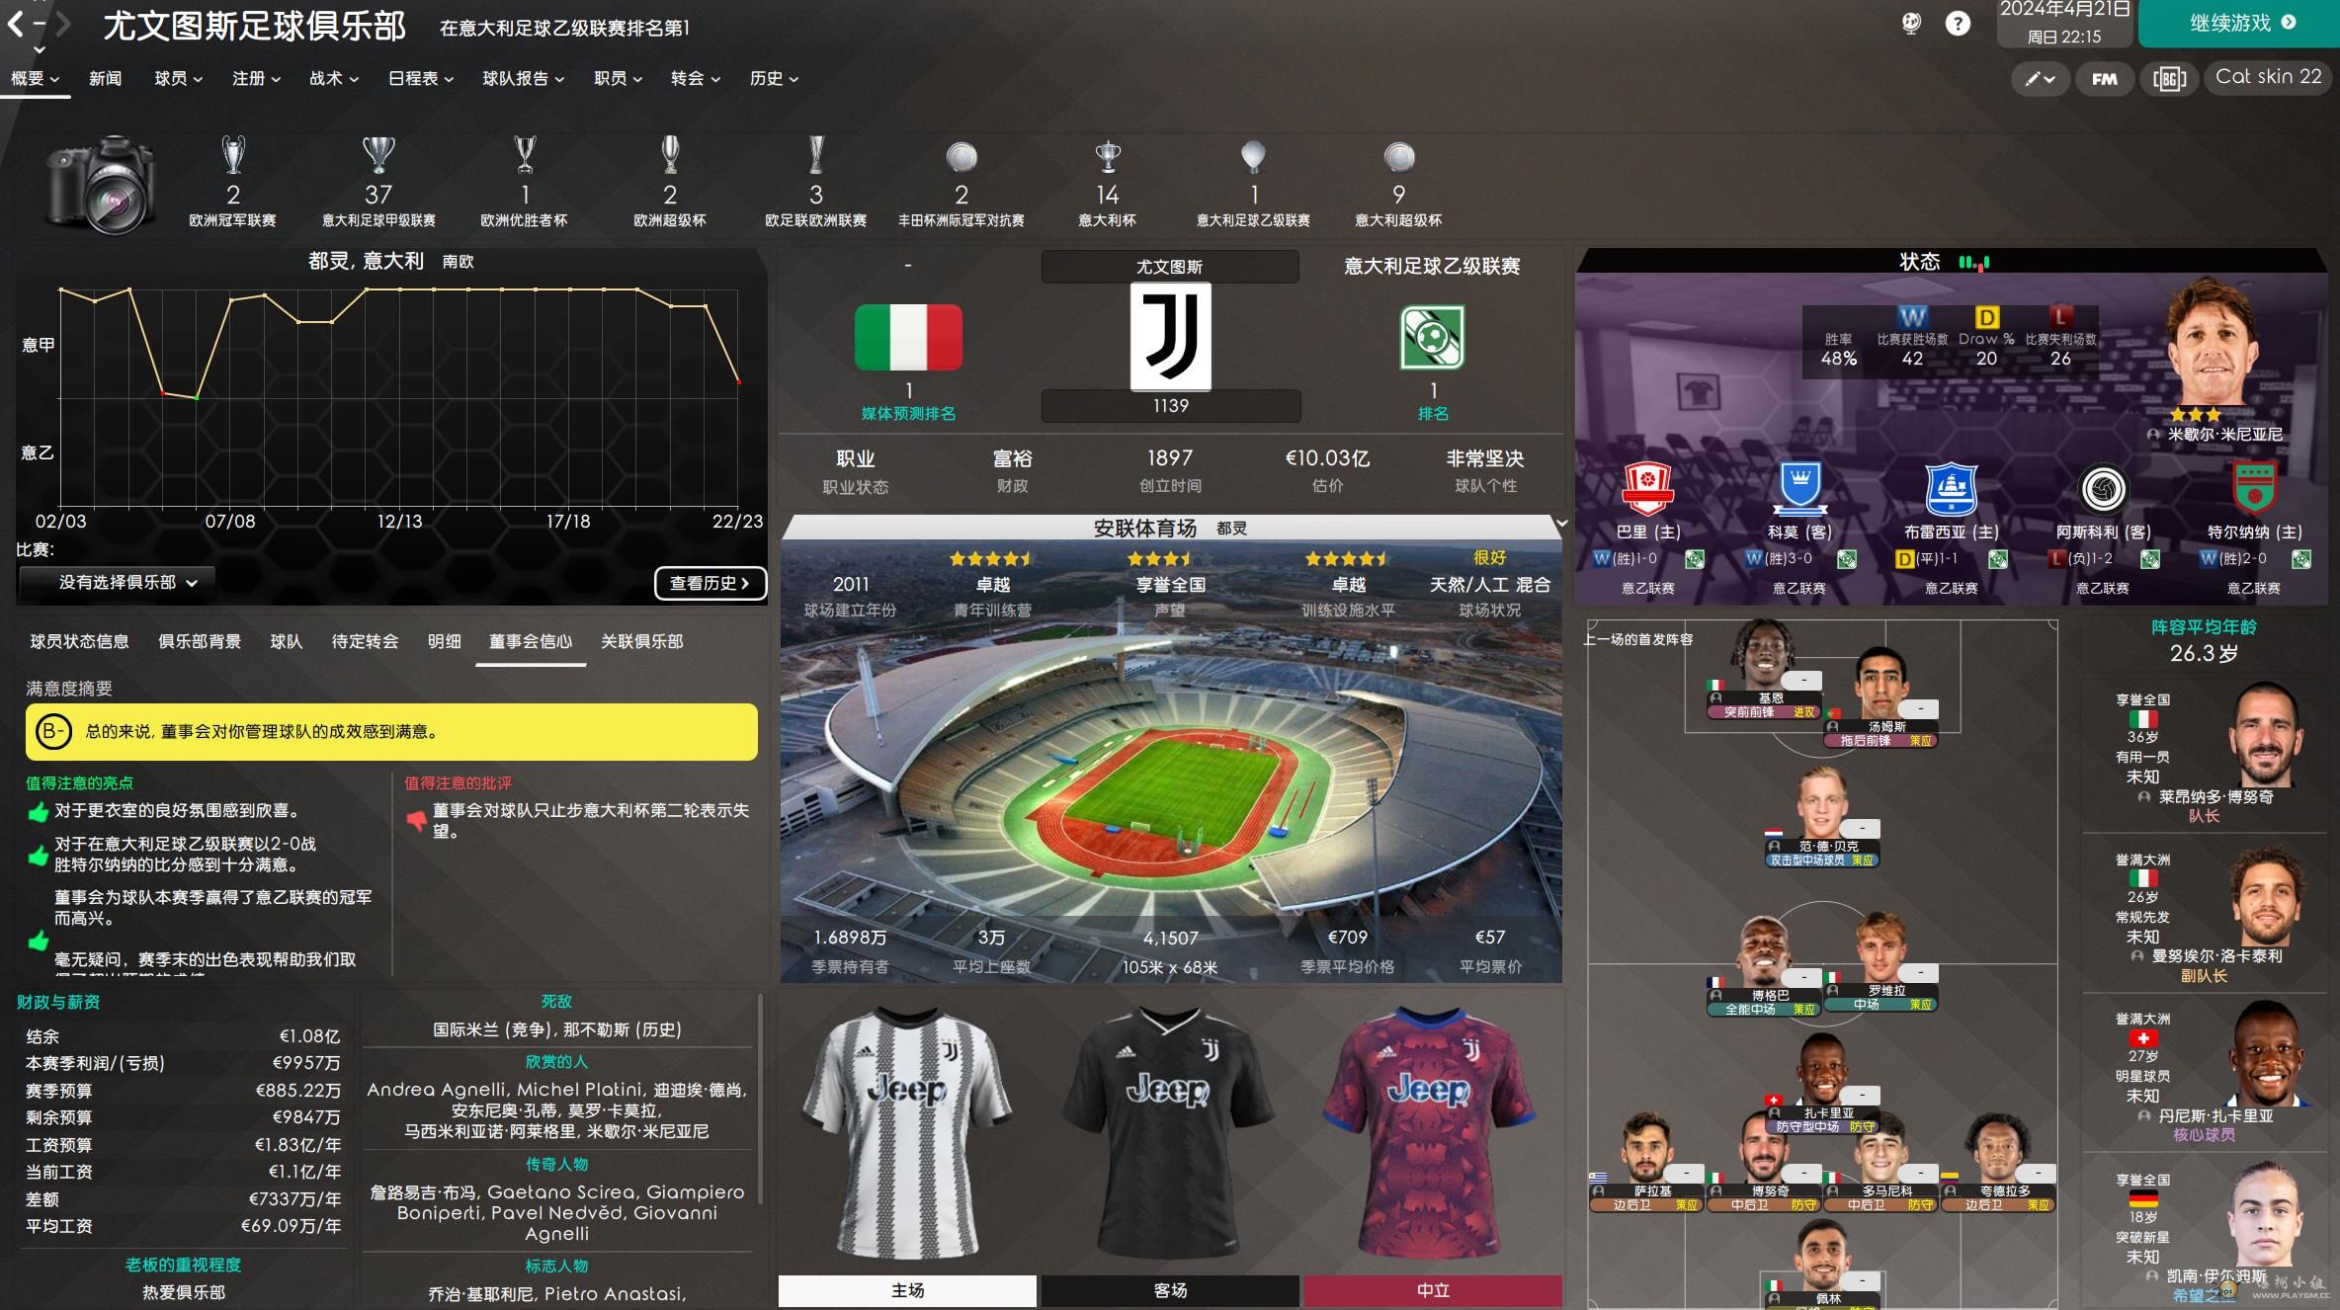Select the 主场 kit button
The width and height of the screenshot is (2340, 1310).
tap(907, 1290)
